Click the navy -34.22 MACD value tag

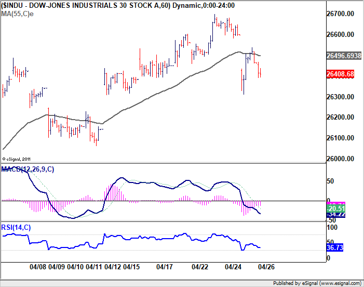coord(336,215)
